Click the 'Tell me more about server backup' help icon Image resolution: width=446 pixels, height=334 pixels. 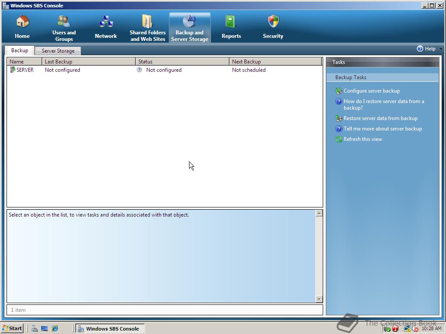[x=338, y=129]
